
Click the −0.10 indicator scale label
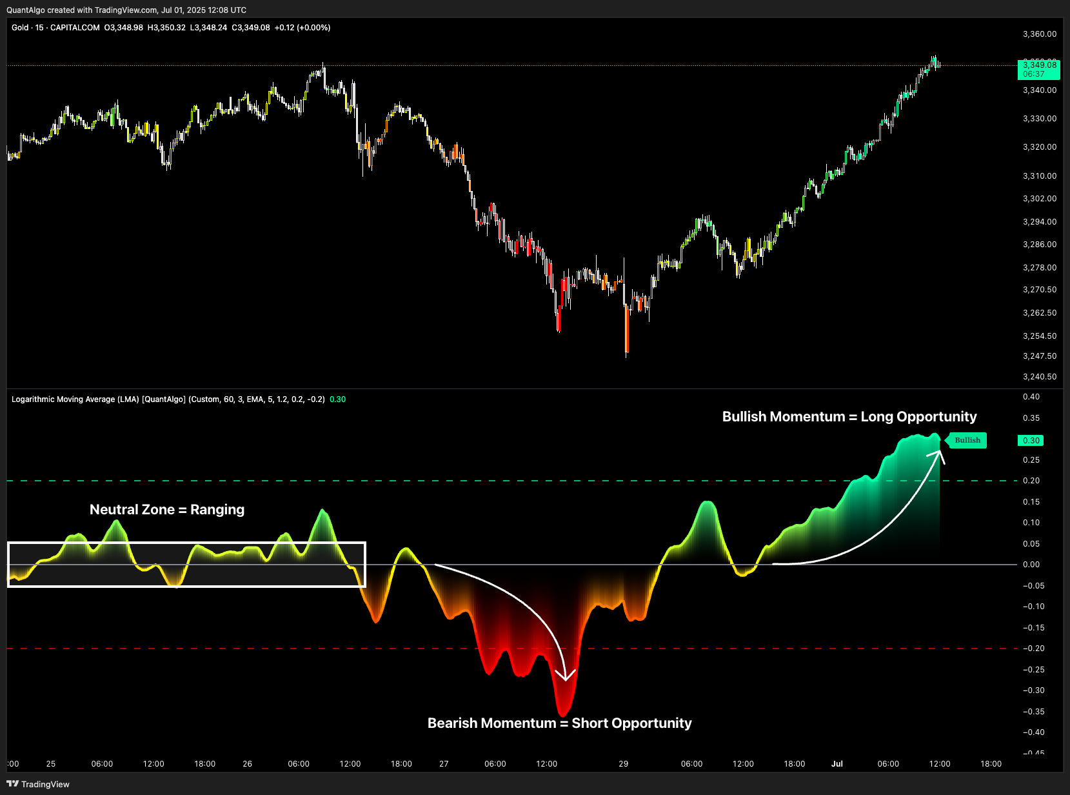(1034, 607)
